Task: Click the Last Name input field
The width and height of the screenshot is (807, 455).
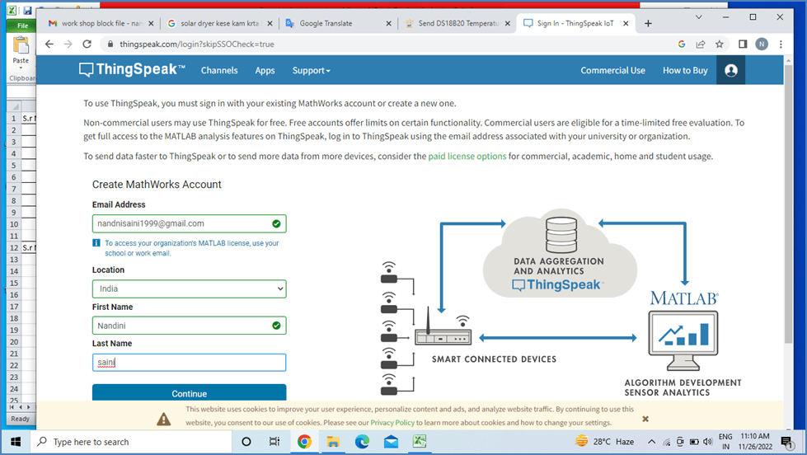Action: 189,363
